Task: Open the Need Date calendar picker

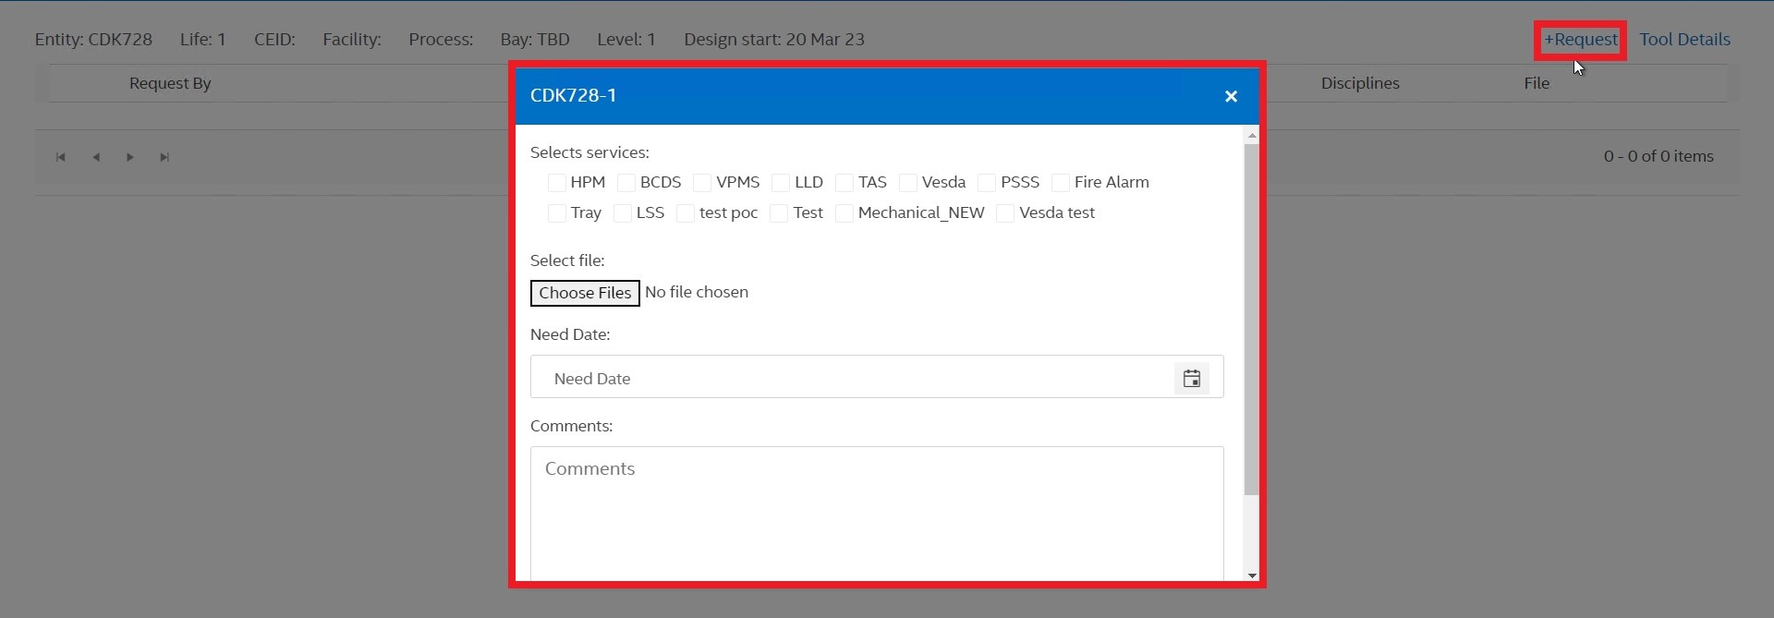Action: 1191,379
